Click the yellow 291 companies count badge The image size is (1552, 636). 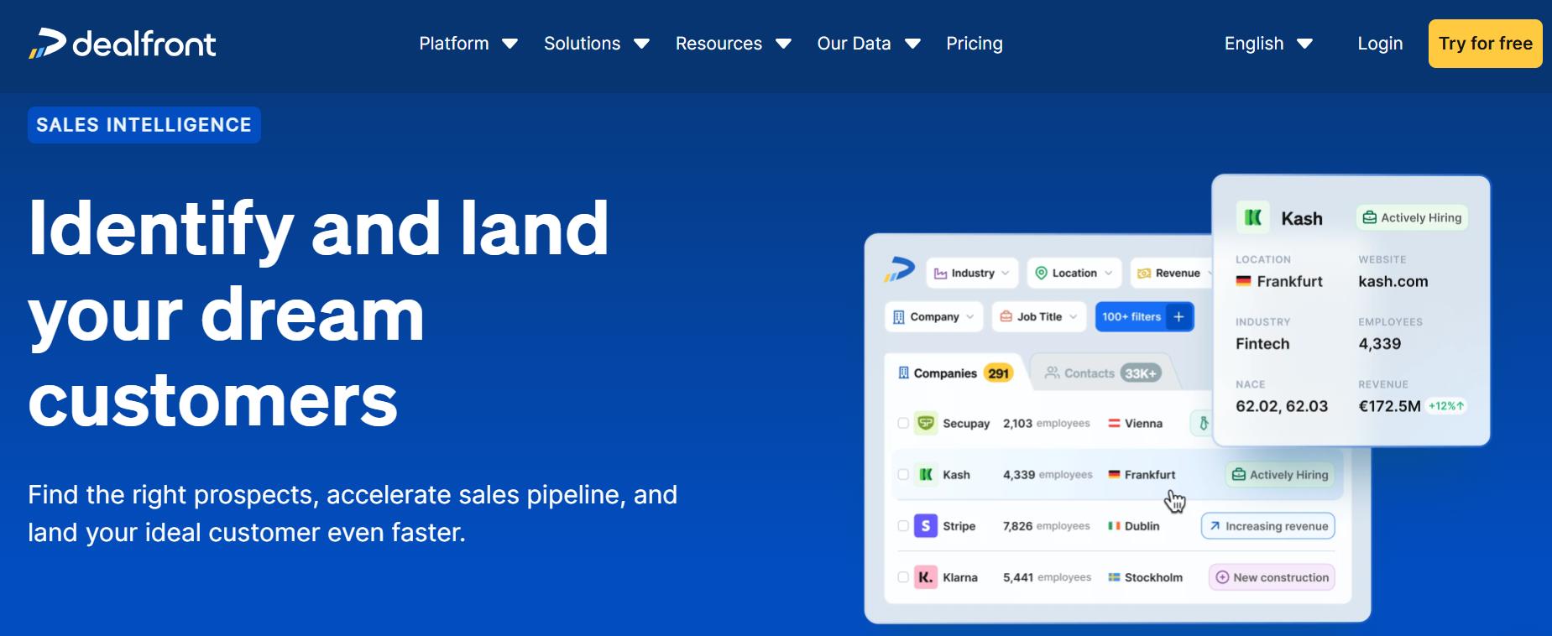(998, 373)
